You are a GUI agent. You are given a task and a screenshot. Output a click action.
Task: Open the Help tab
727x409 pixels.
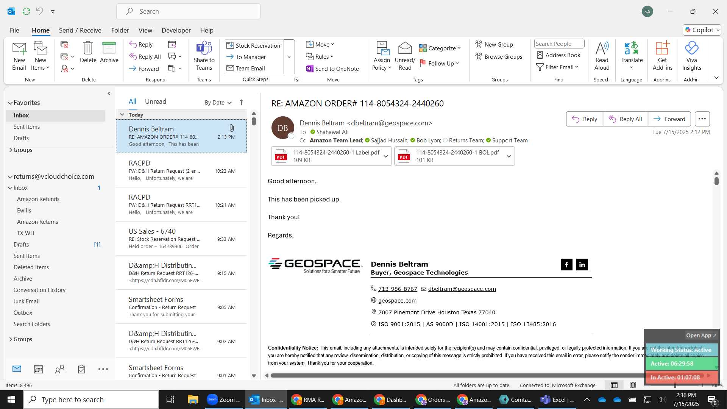pyautogui.click(x=207, y=30)
